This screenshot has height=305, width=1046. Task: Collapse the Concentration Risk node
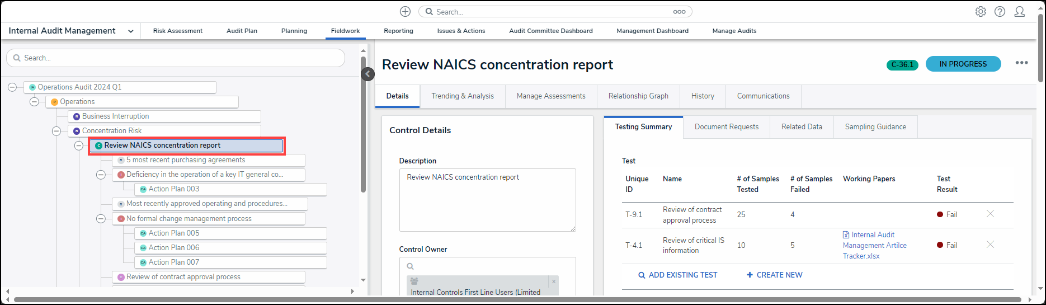56,131
